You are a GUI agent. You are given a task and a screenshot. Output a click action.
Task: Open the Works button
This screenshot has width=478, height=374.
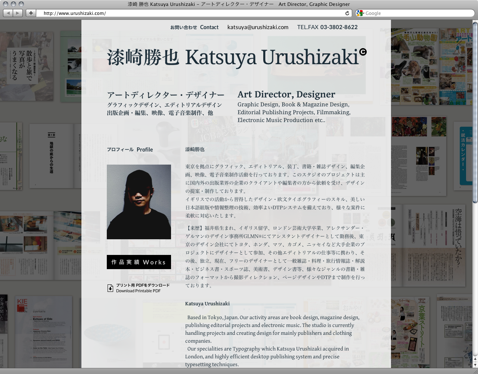pyautogui.click(x=139, y=262)
